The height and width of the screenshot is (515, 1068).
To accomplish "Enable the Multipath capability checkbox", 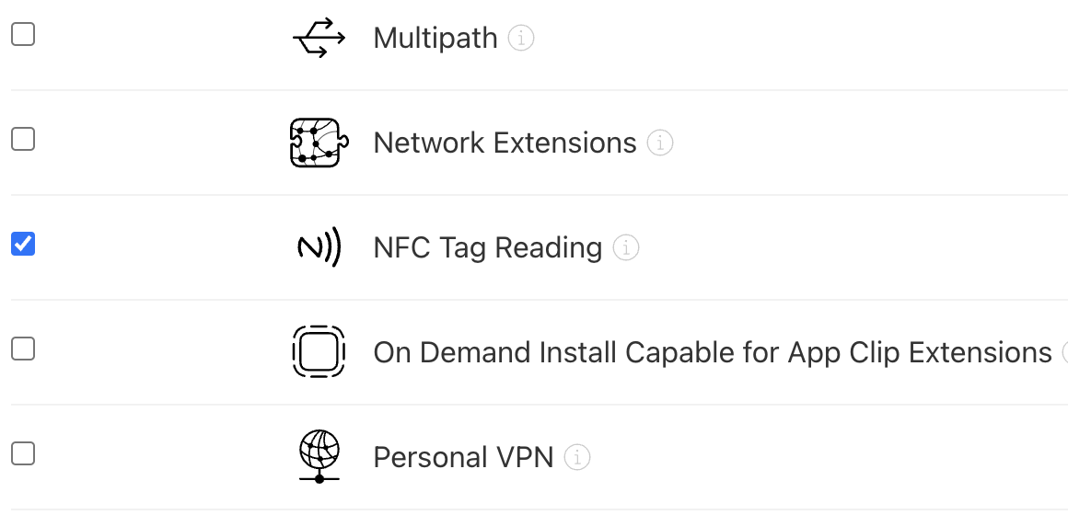I will [x=23, y=34].
